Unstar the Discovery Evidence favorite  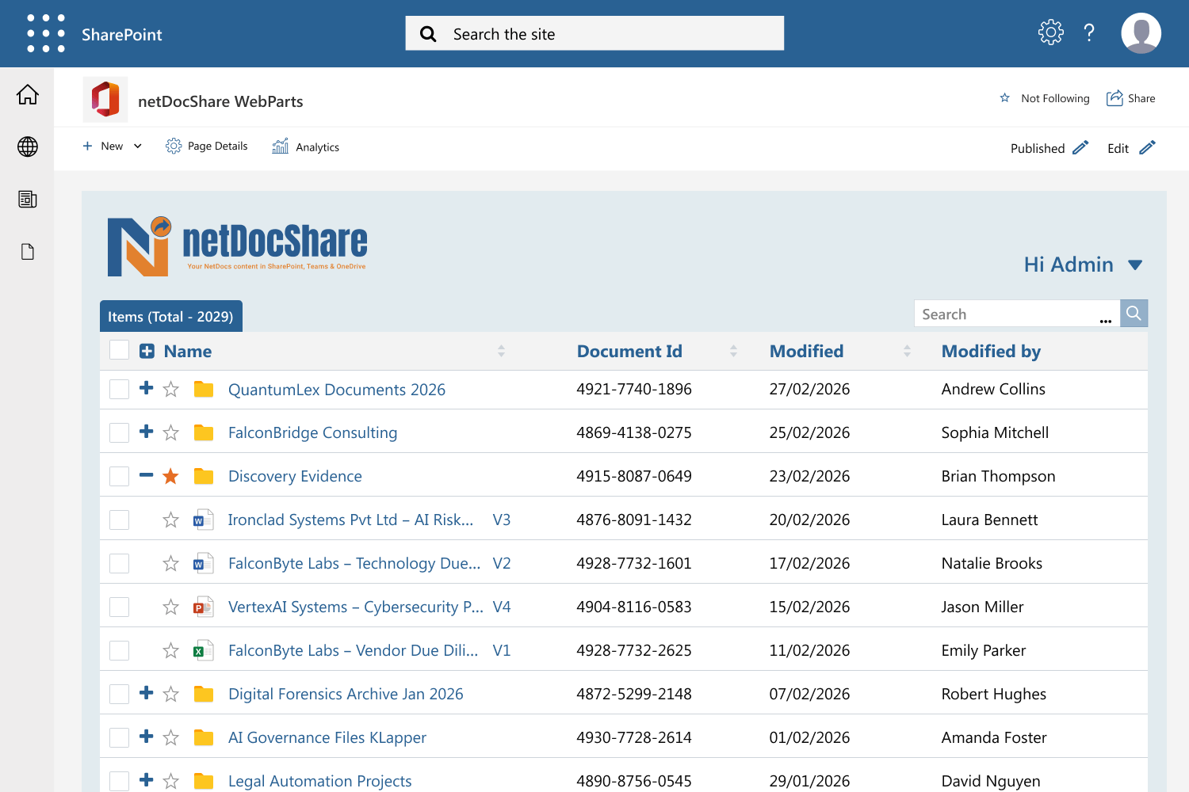point(170,475)
